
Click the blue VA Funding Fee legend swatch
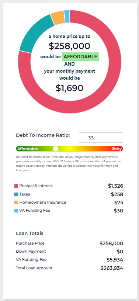tap(16, 211)
